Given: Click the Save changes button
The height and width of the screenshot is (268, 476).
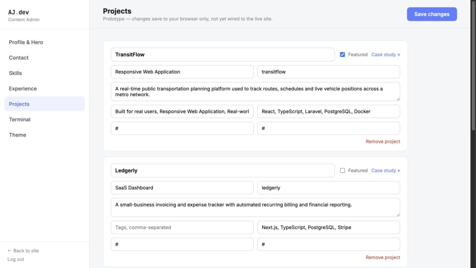Looking at the screenshot, I should coord(432,14).
